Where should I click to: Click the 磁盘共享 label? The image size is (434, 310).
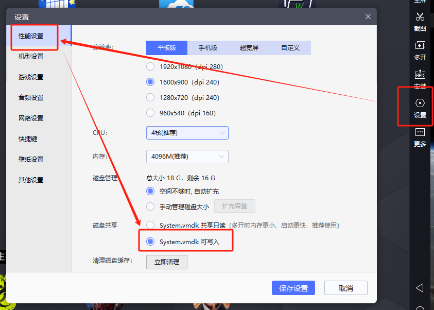[x=105, y=226]
